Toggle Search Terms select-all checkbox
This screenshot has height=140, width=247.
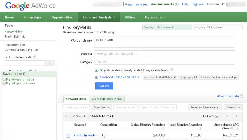pyautogui.click(x=66, y=116)
